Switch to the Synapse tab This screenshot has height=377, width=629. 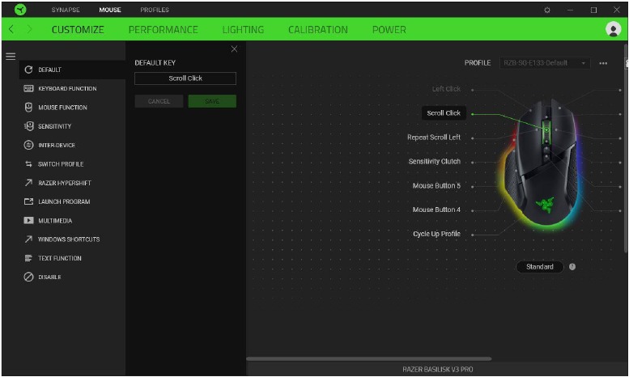66,10
